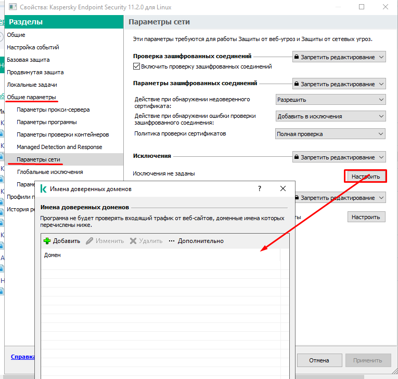The width and height of the screenshot is (398, 379).
Task: Close the Имена доверенных доменов dialog
Action: point(283,188)
